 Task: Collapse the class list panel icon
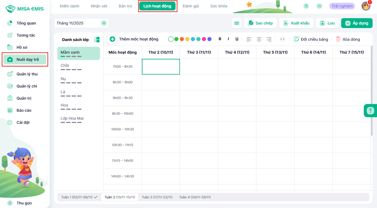(x=97, y=40)
